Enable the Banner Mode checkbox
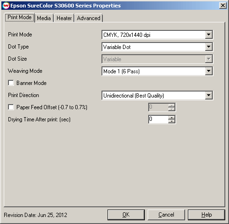 11,83
